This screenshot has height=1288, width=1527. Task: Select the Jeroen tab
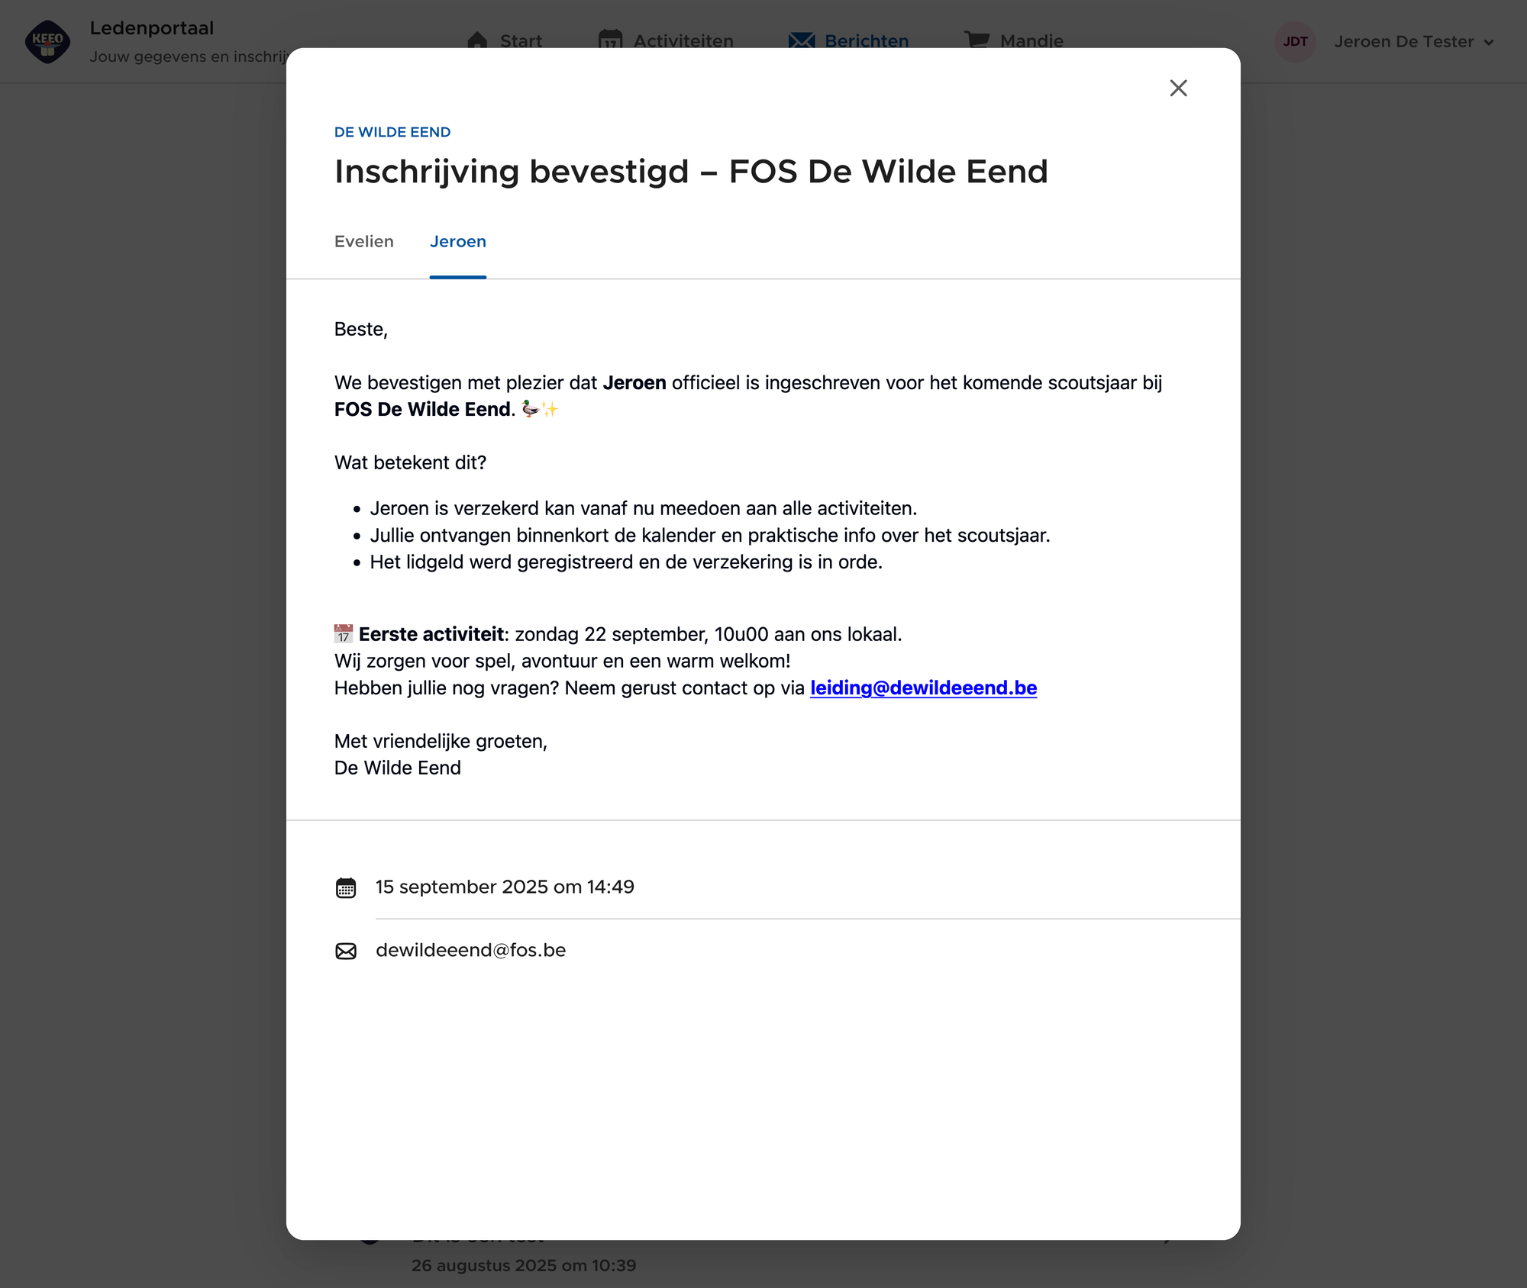[x=457, y=242]
